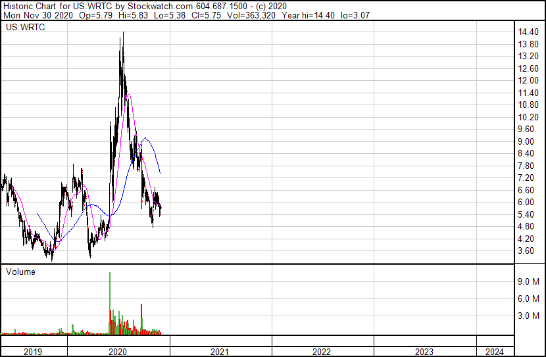Click the 2021 year label
Screen dimensions: 546x357
click(220, 352)
